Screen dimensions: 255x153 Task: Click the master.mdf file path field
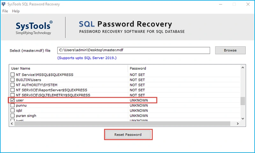[133, 50]
